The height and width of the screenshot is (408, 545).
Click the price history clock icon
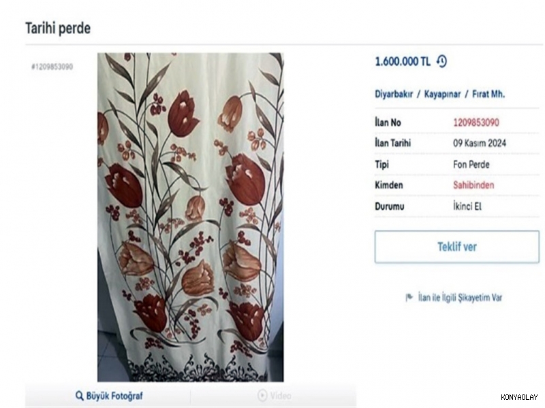pyautogui.click(x=441, y=61)
